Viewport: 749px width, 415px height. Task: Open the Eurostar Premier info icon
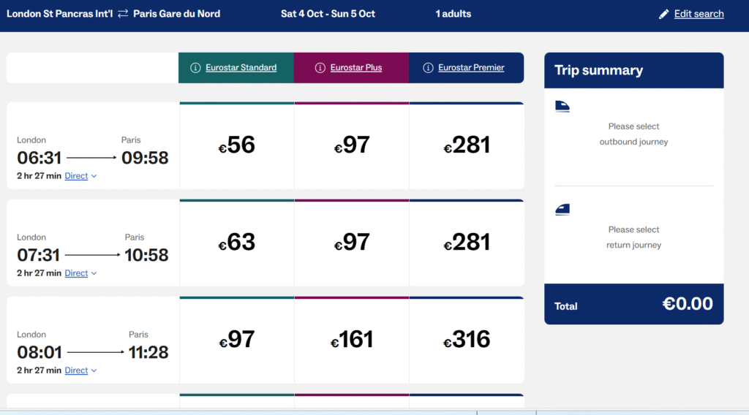pyautogui.click(x=428, y=68)
